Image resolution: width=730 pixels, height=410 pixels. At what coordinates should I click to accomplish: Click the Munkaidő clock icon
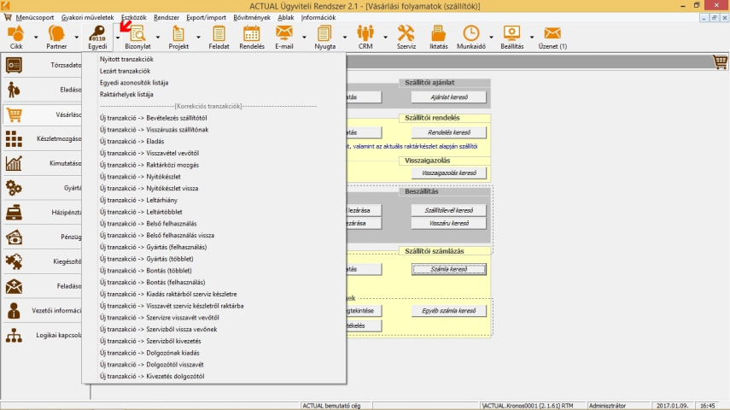coord(470,35)
